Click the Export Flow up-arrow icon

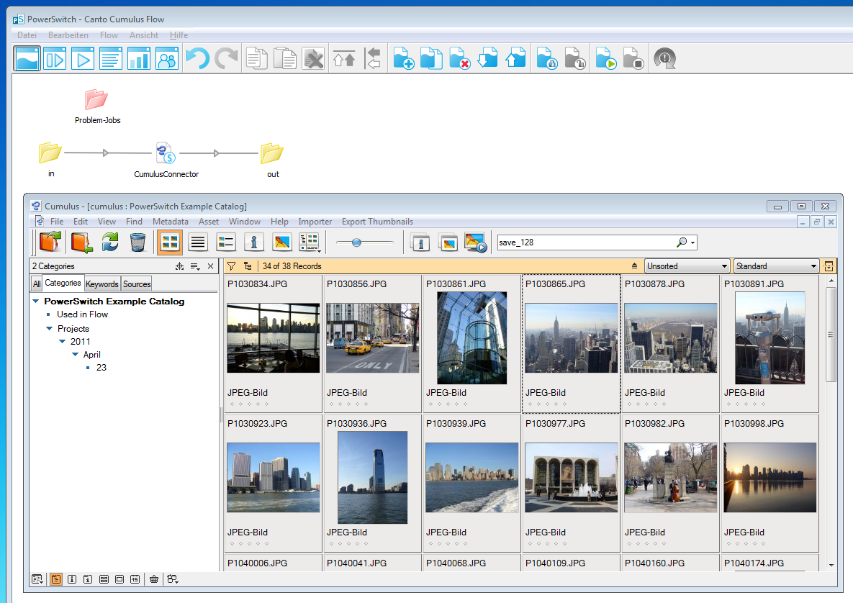click(515, 59)
